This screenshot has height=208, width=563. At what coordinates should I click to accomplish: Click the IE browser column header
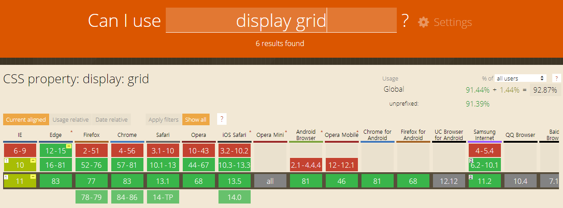click(x=20, y=135)
